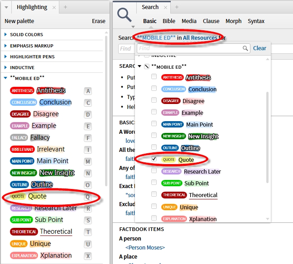Click shortcut key I for Irrelevant
This screenshot has width=293, height=264.
pos(88,150)
